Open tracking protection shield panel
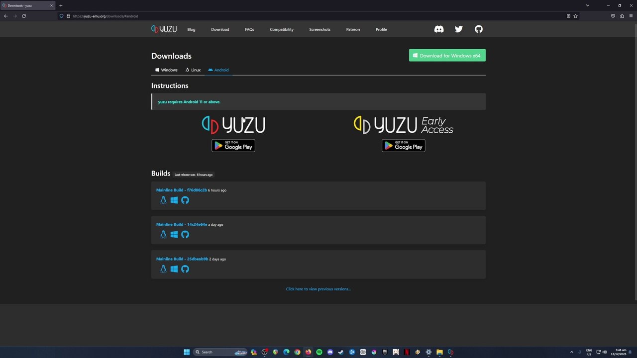 pyautogui.click(x=62, y=16)
